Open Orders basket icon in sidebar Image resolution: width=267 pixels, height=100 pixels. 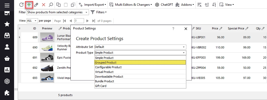[x=7, y=58]
